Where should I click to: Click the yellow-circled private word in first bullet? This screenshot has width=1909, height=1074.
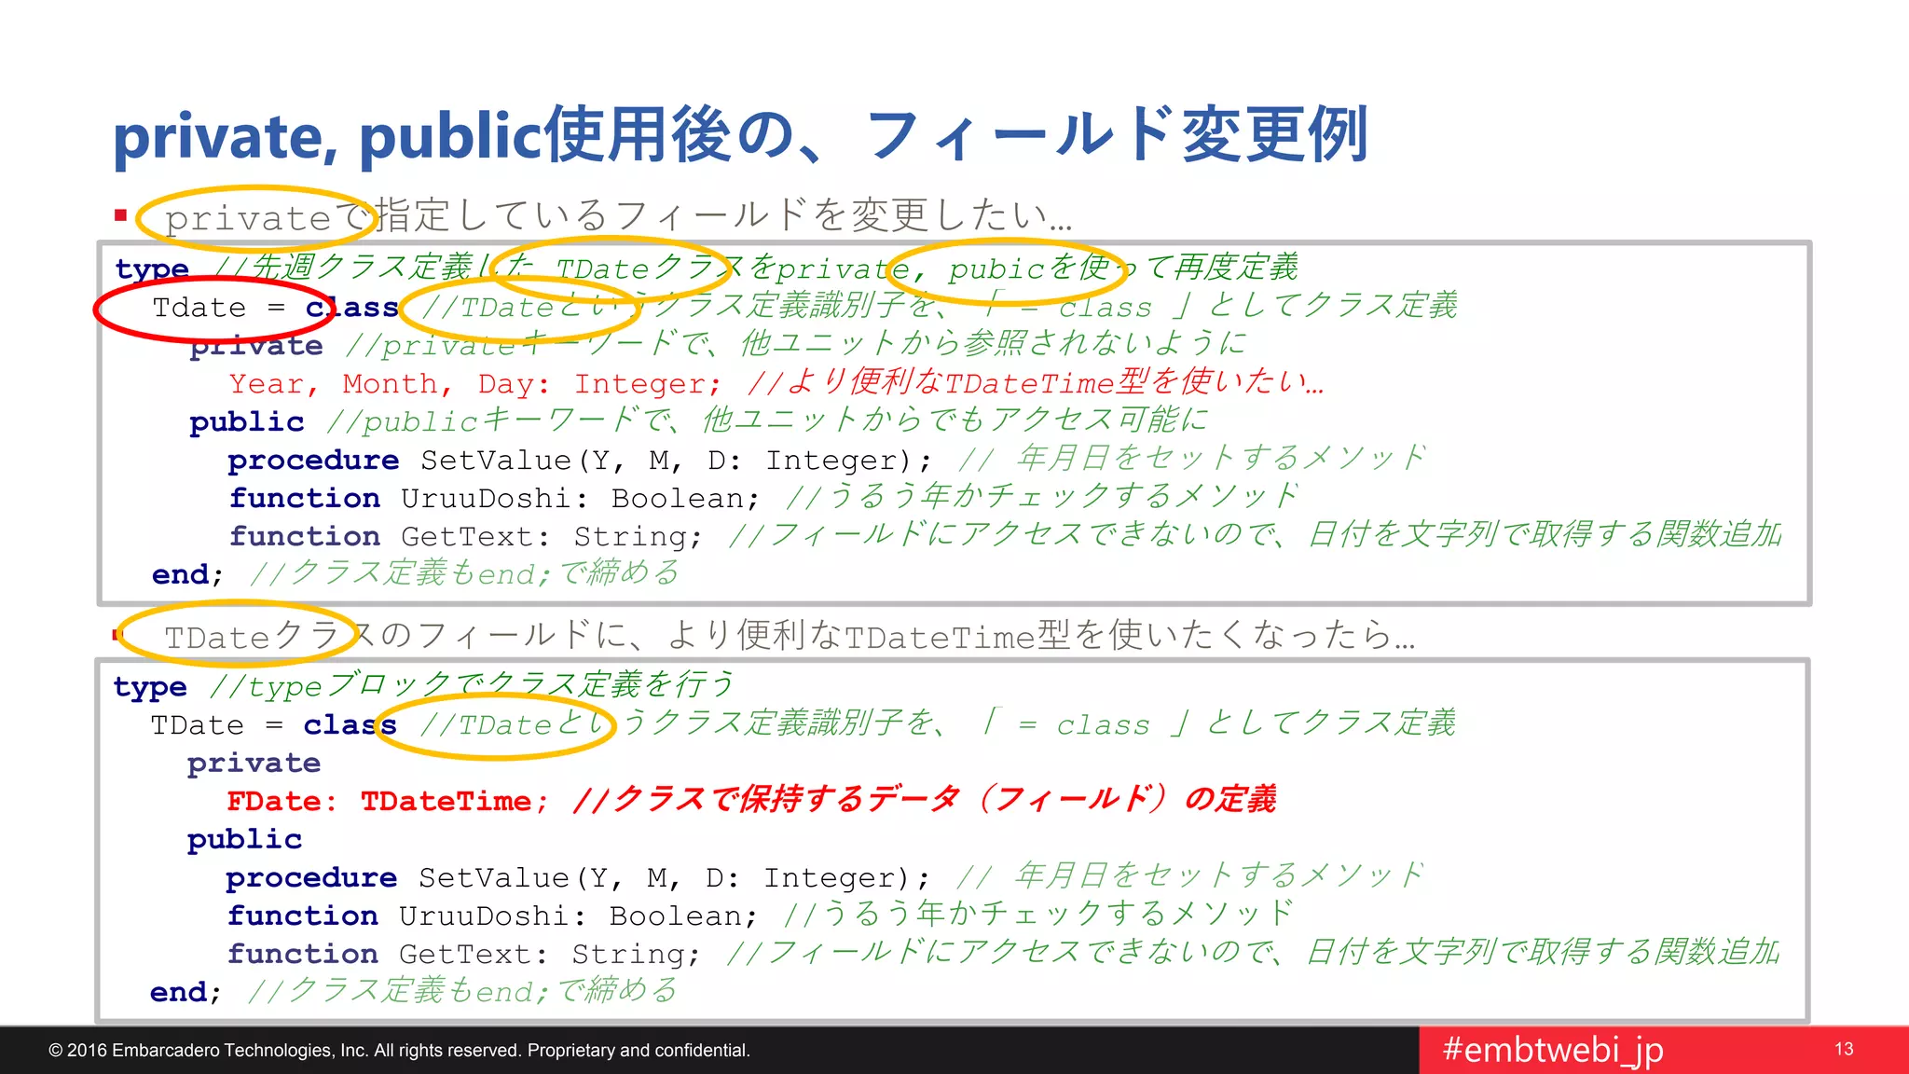[248, 218]
